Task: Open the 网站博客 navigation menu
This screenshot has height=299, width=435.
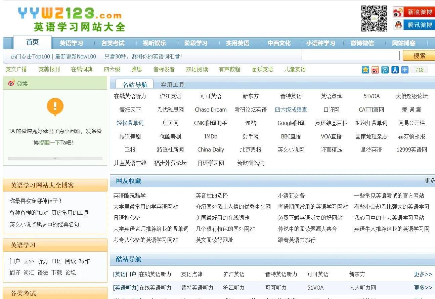Action: click(x=404, y=43)
